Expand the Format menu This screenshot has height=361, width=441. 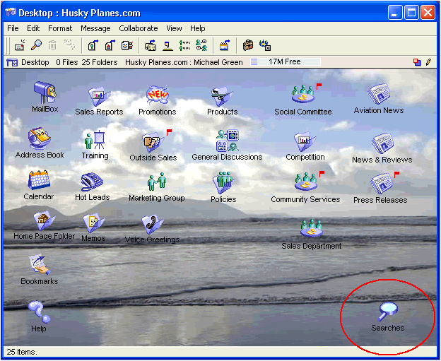pos(60,28)
